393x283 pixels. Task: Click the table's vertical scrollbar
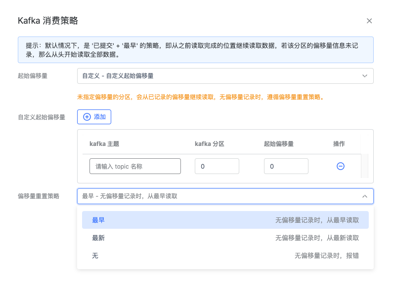coord(364,166)
